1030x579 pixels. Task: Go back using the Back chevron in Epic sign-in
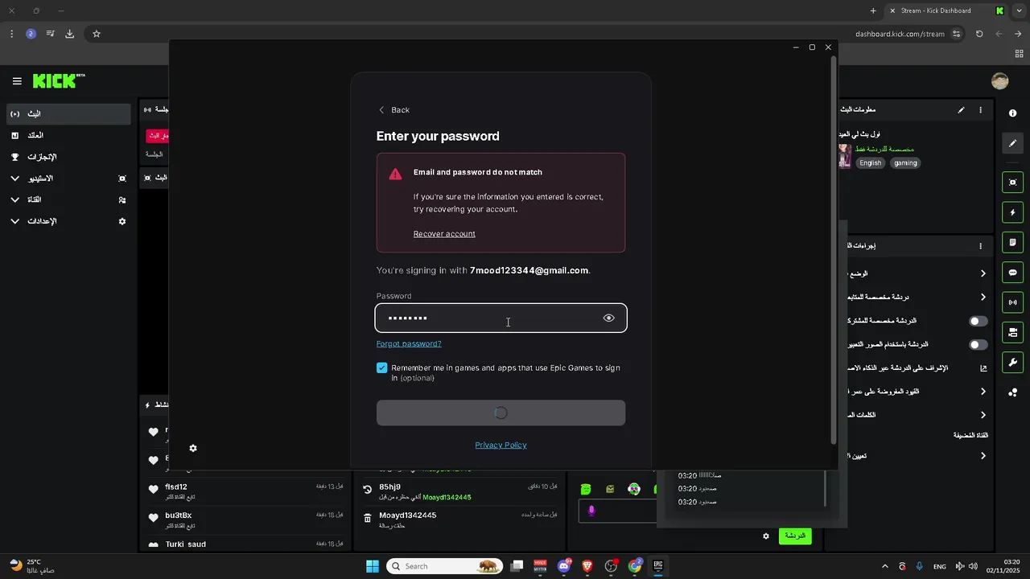tap(381, 110)
